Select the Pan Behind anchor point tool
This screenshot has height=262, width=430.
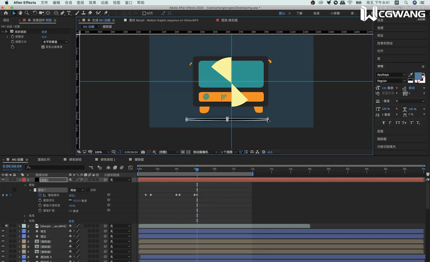pyautogui.click(x=48, y=13)
